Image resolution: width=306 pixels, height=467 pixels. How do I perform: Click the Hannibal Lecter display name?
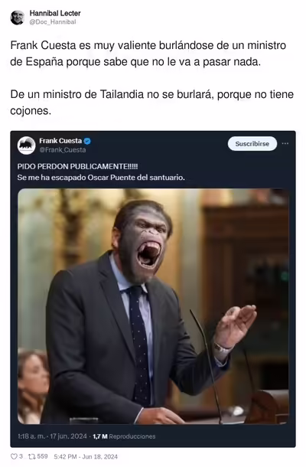tap(55, 14)
